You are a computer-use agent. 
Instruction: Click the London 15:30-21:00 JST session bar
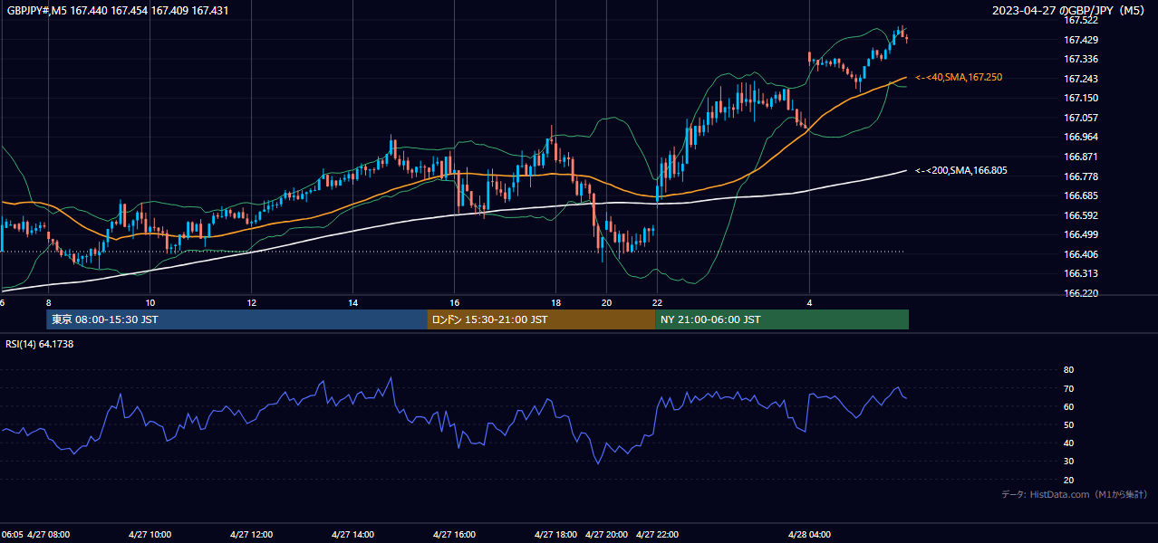(x=541, y=319)
